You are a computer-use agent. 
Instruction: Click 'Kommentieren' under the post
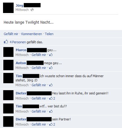pyautogui.click(x=31, y=34)
